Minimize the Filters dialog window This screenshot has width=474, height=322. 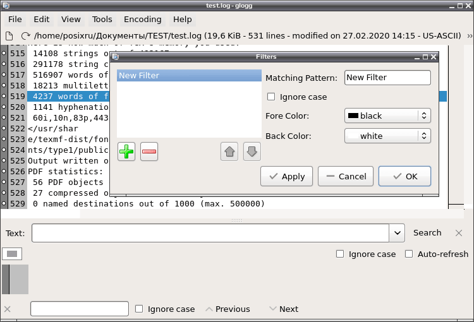[x=417, y=57]
